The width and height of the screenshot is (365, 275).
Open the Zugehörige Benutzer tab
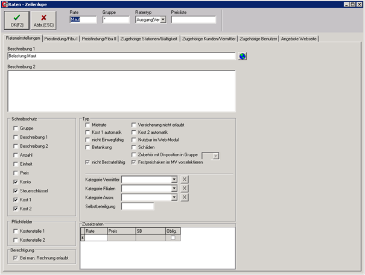[258, 39]
